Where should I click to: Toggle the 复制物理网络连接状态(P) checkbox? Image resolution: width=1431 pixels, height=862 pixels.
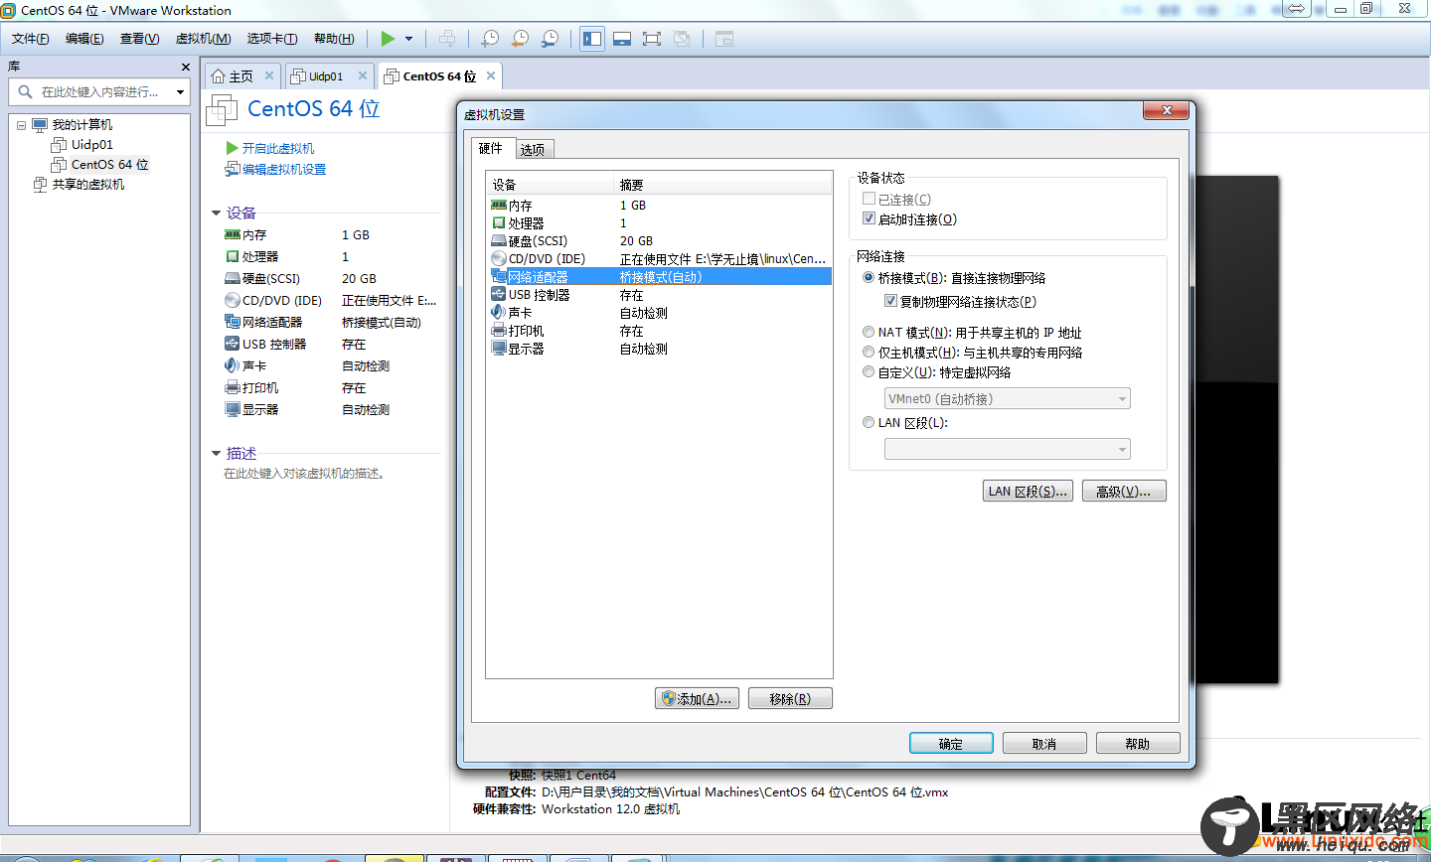tap(890, 301)
